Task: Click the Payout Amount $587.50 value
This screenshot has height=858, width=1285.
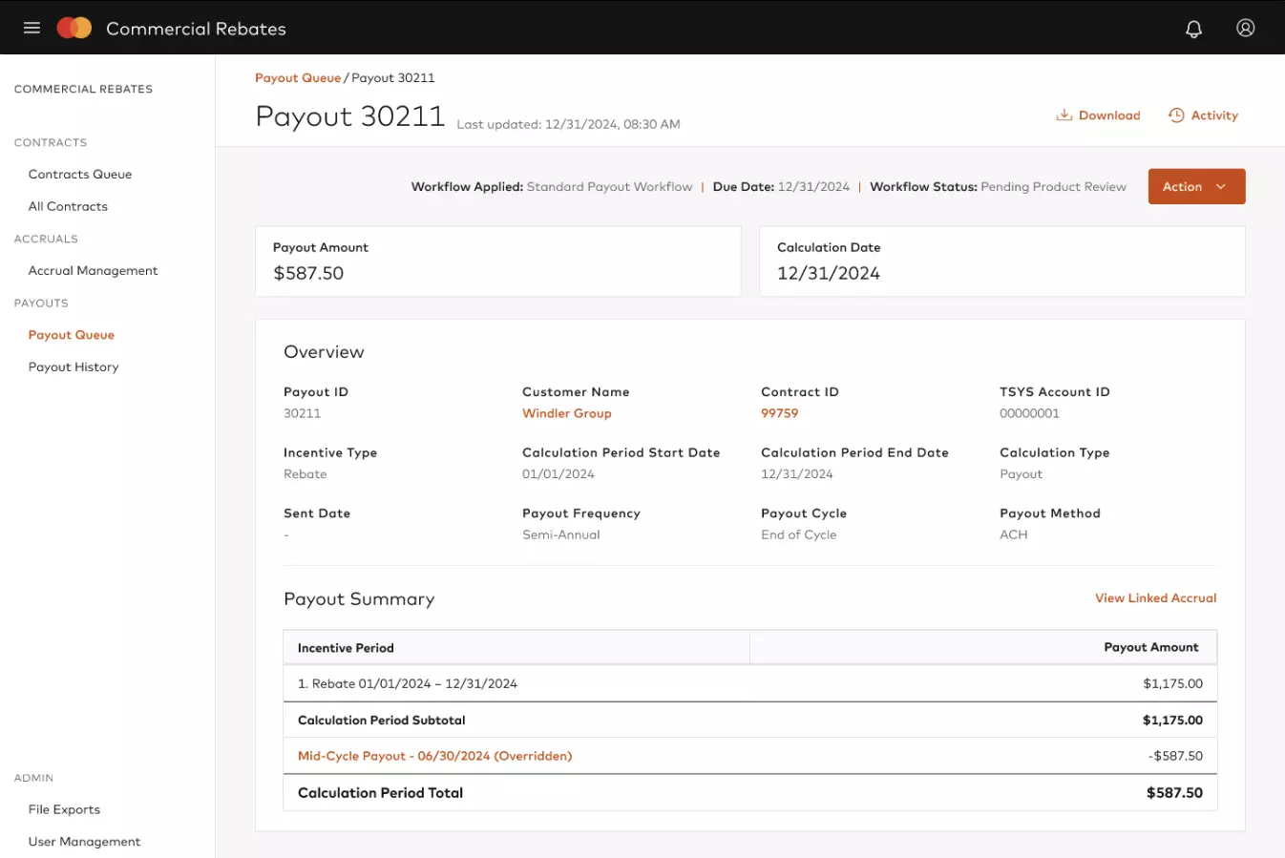Action: tap(308, 273)
